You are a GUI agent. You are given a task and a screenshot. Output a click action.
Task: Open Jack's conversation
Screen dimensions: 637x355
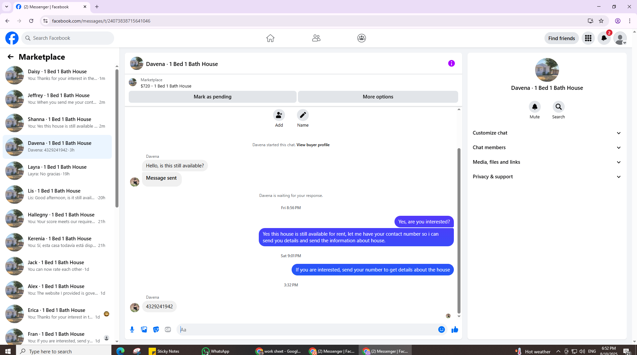tap(57, 266)
